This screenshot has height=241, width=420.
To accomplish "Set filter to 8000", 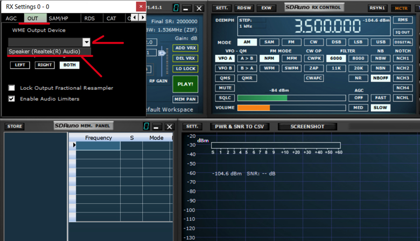I will coord(358,58).
